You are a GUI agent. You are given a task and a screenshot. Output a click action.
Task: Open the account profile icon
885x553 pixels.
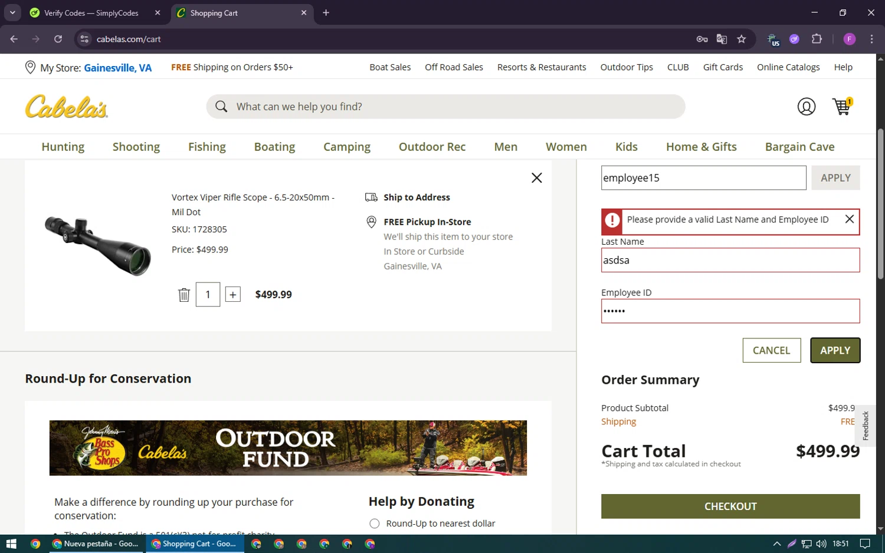click(806, 107)
